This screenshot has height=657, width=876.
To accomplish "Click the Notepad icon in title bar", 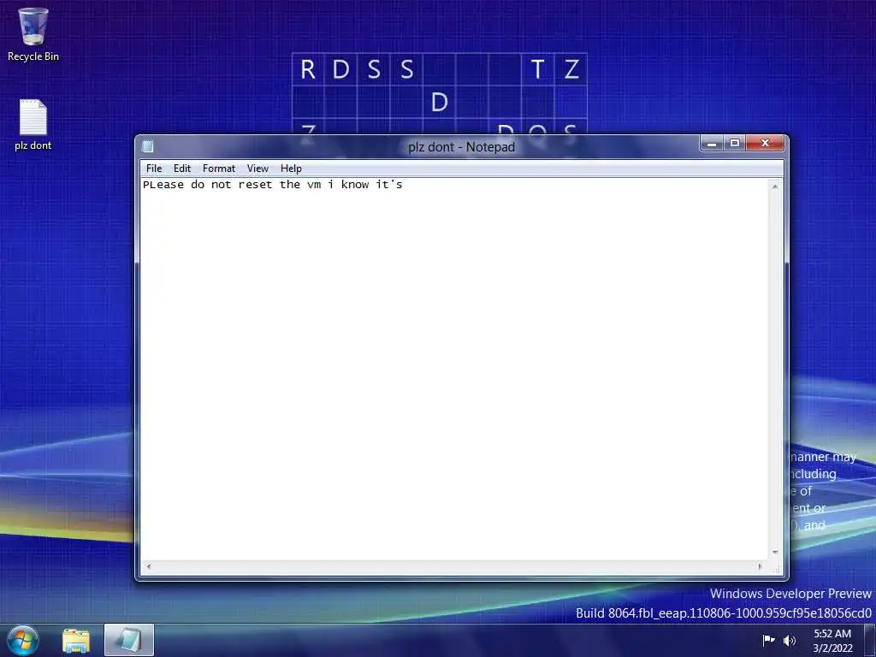I will point(147,146).
